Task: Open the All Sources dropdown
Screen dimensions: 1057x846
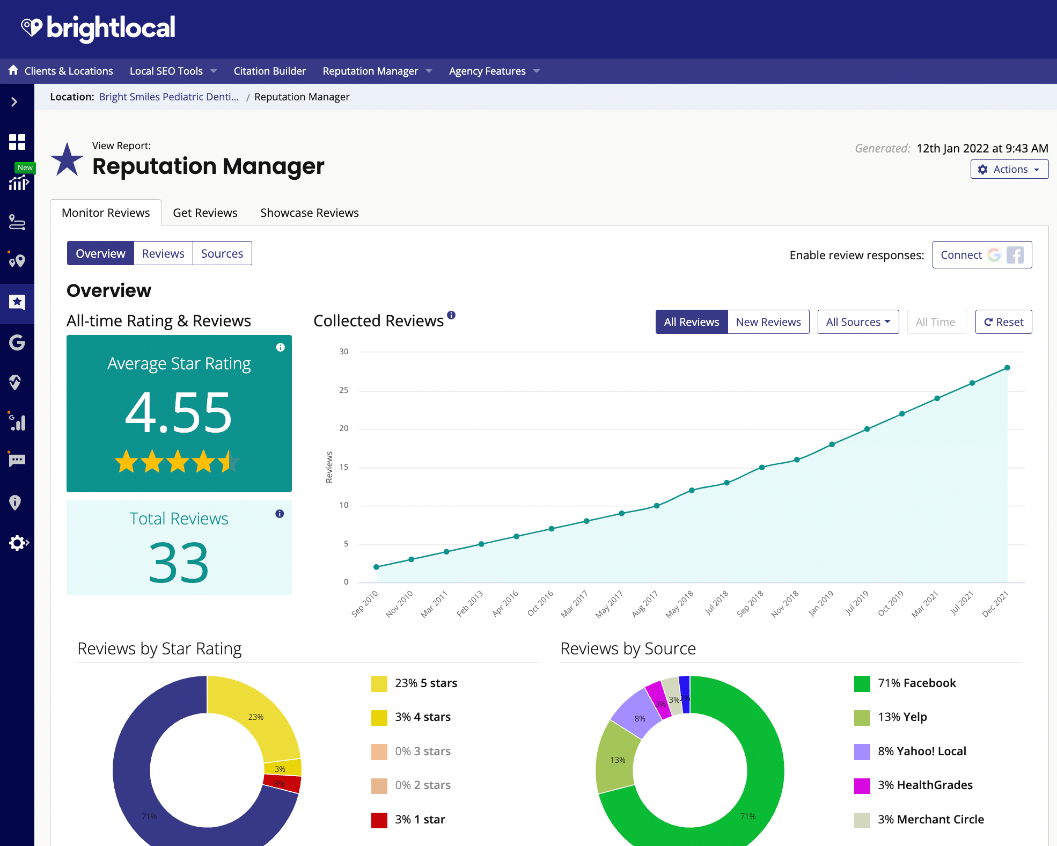Action: click(857, 322)
